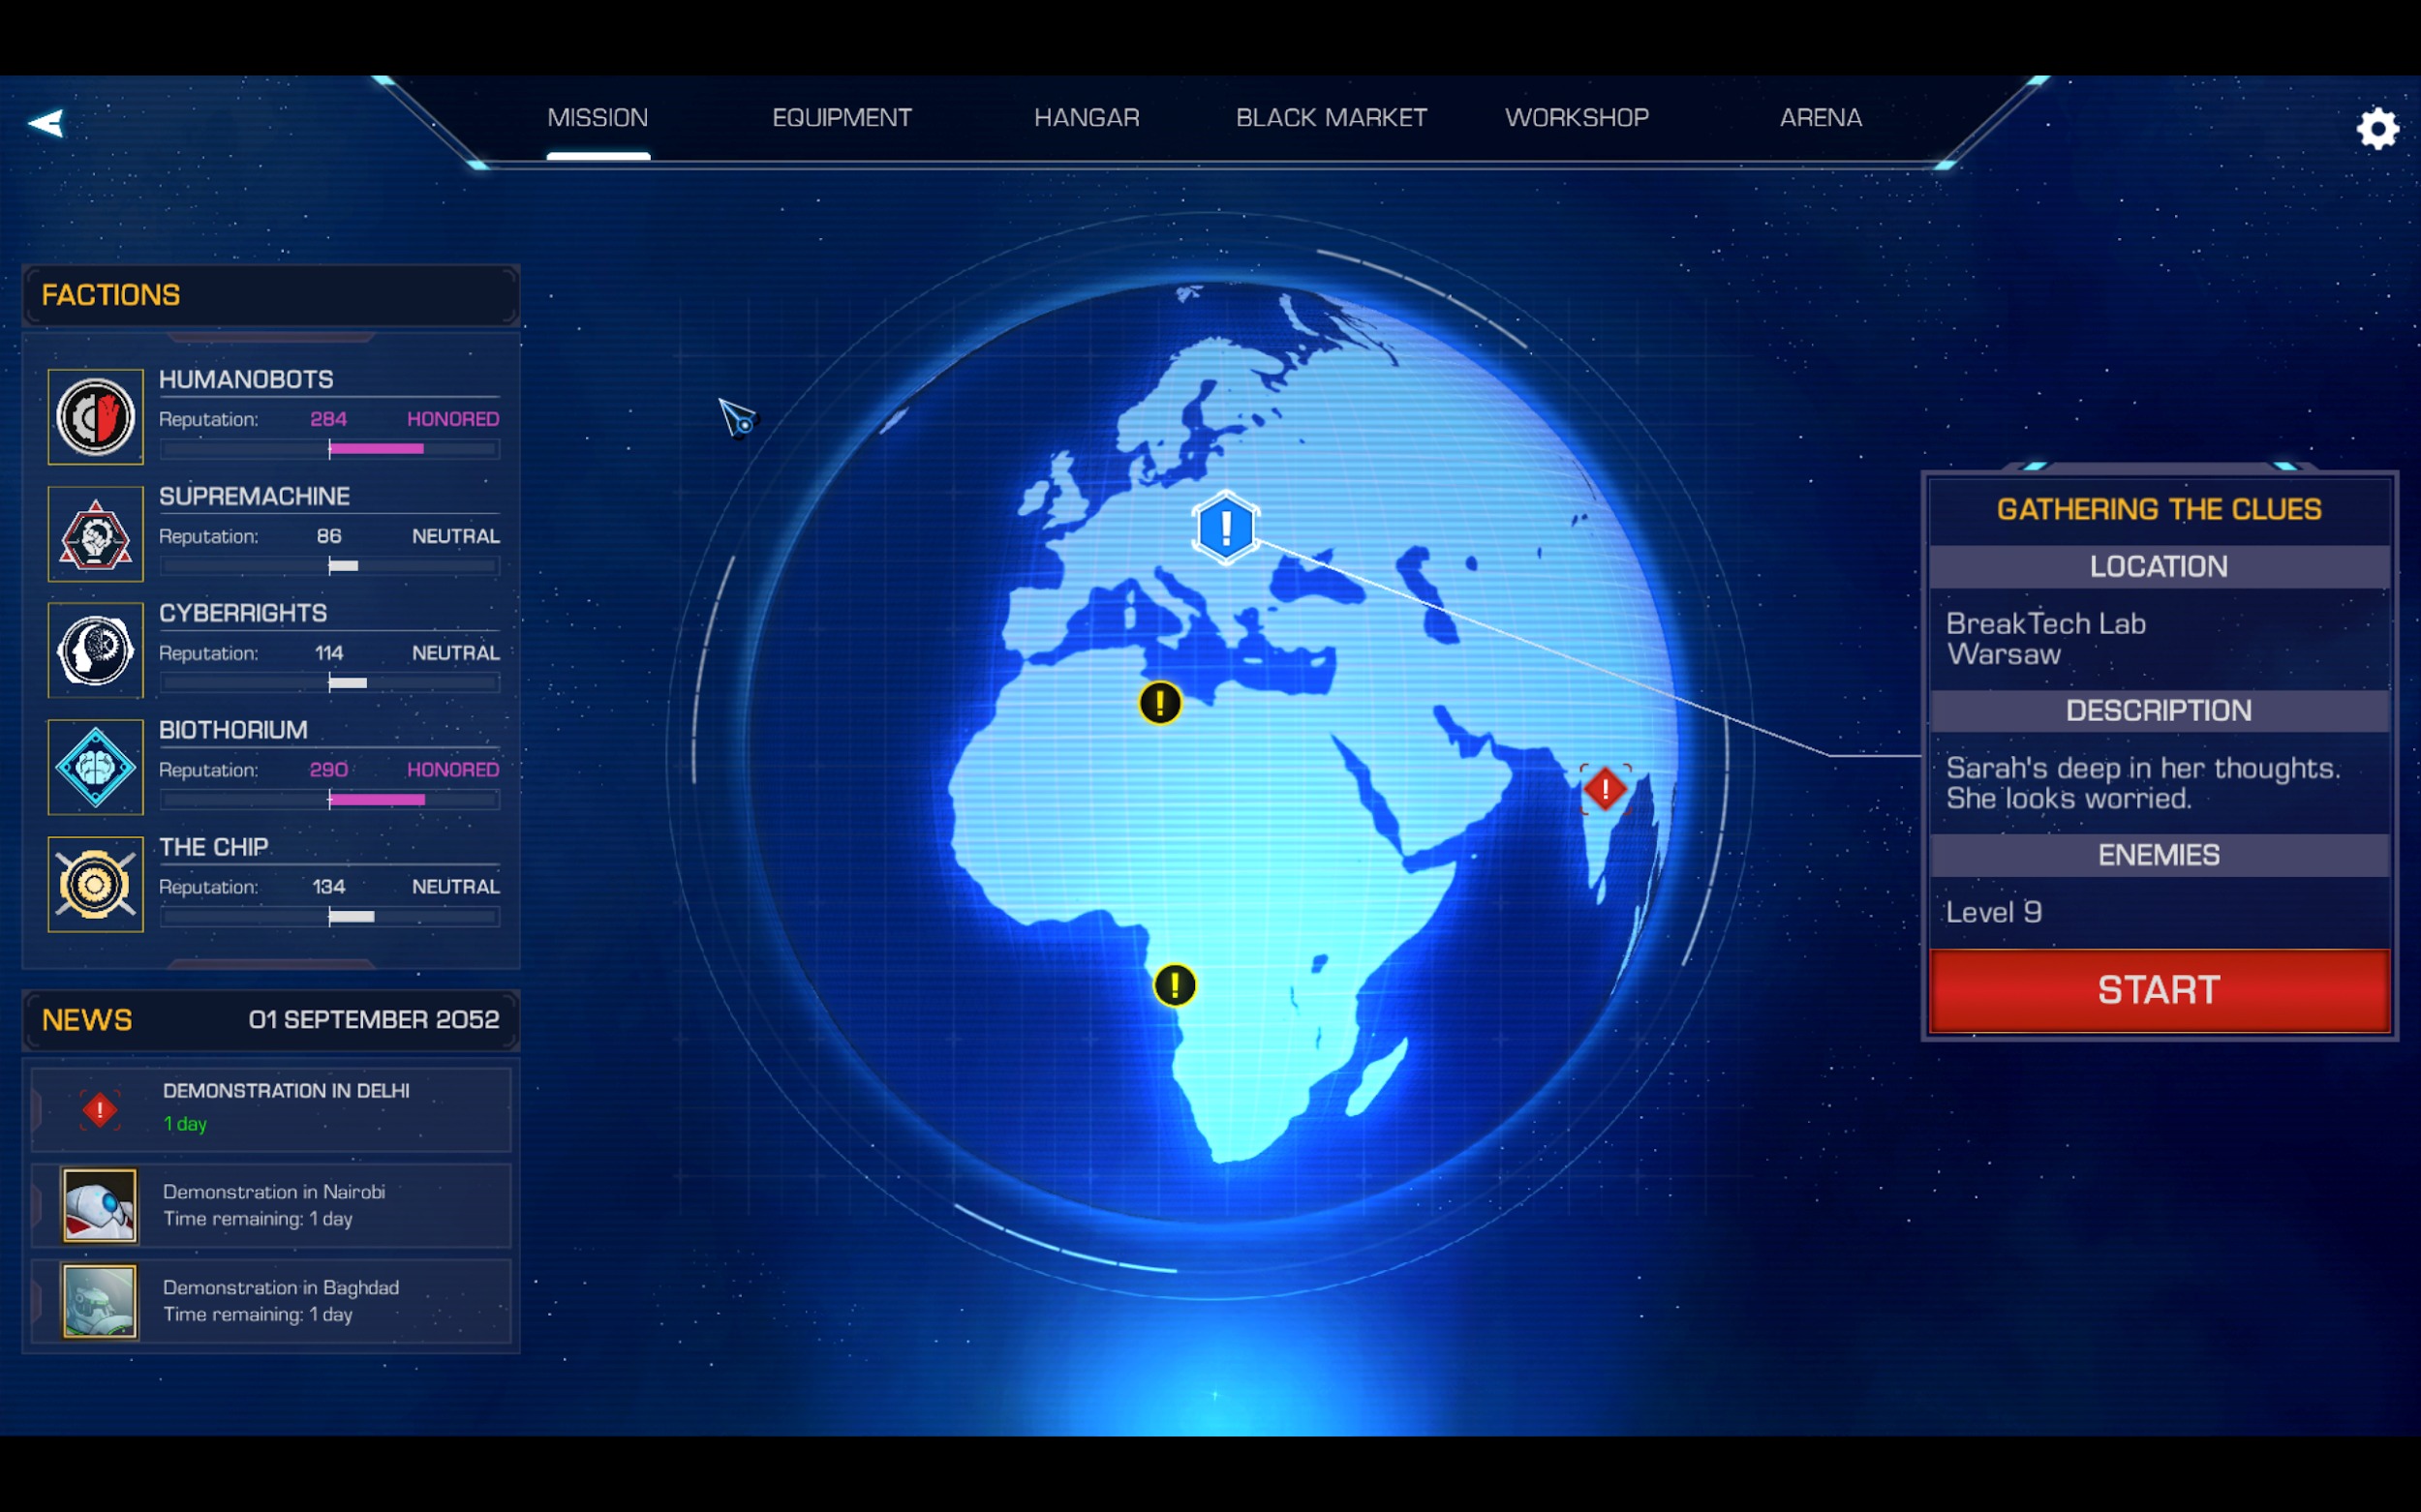
Task: Select the Biothorium faction emblem
Action: click(x=95, y=767)
